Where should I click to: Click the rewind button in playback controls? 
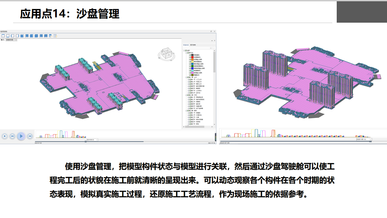[x=12, y=136]
